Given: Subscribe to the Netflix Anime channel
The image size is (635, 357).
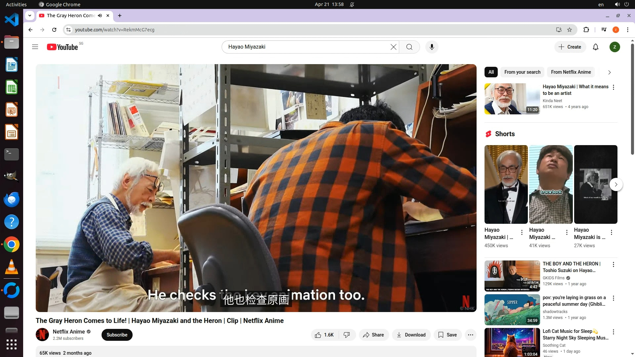Looking at the screenshot, I should click(x=117, y=335).
